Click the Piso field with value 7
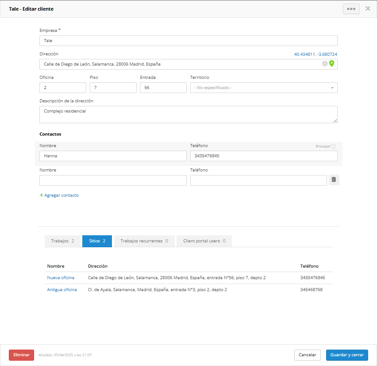This screenshot has width=377, height=366. 113,88
